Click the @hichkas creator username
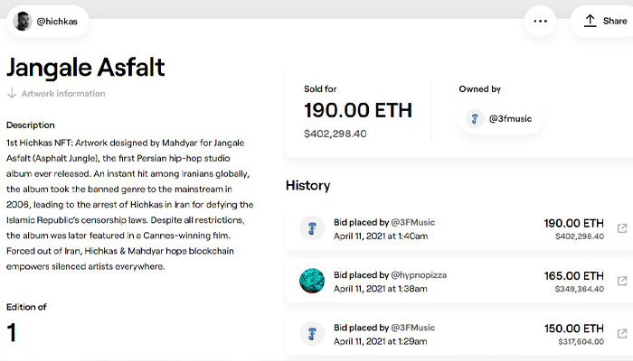Image resolution: width=633 pixels, height=361 pixels. (x=57, y=21)
